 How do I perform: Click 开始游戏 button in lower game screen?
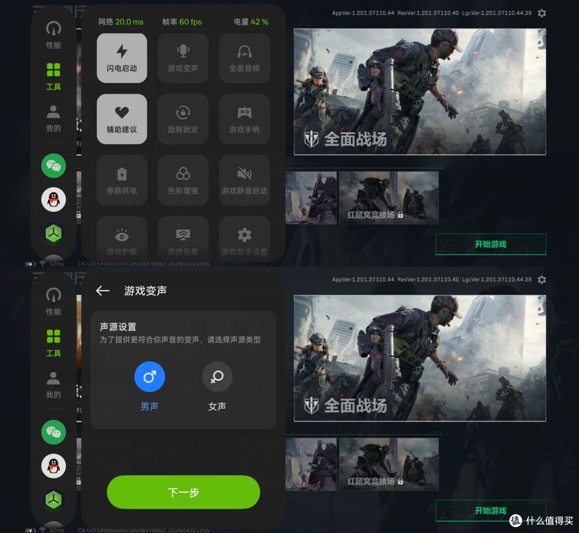491,510
